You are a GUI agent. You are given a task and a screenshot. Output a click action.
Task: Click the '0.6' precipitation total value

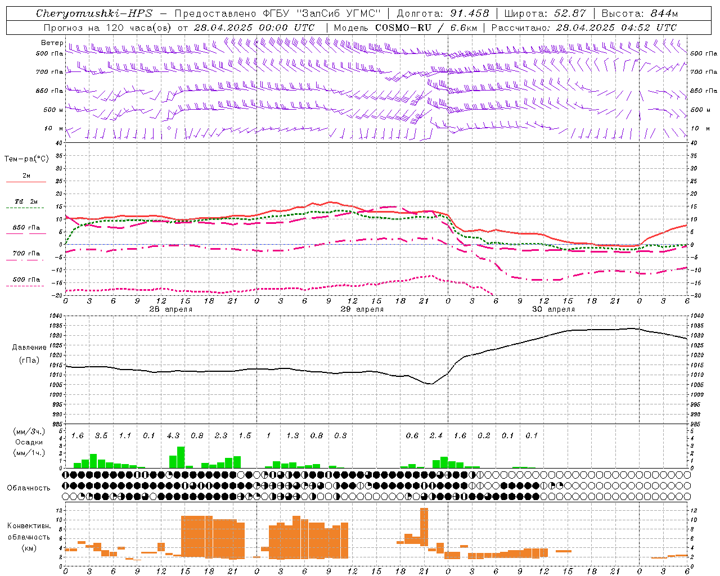pos(412,435)
